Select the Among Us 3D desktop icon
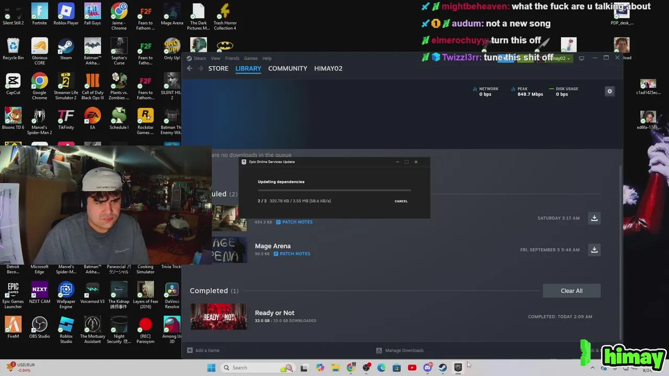Image resolution: width=669 pixels, height=376 pixels. click(x=172, y=330)
